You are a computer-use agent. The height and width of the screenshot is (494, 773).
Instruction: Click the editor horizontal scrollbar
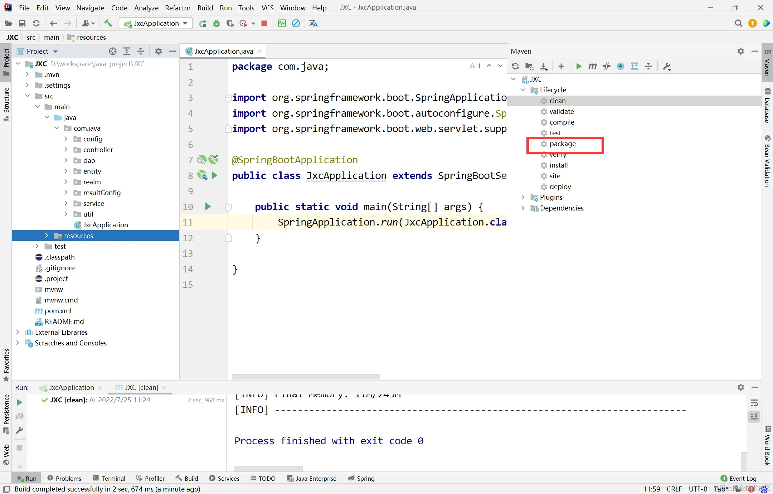[x=306, y=377]
